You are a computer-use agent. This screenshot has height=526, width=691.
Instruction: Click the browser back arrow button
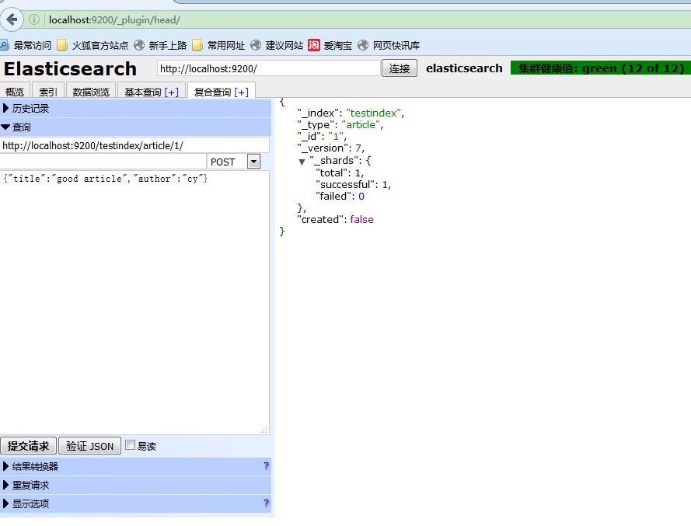click(x=12, y=20)
